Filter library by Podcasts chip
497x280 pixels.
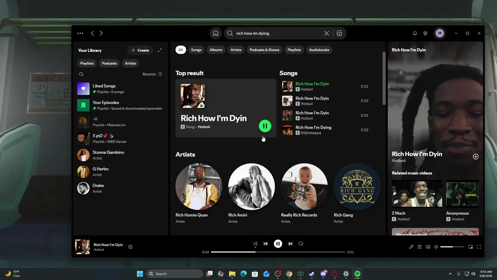(109, 63)
